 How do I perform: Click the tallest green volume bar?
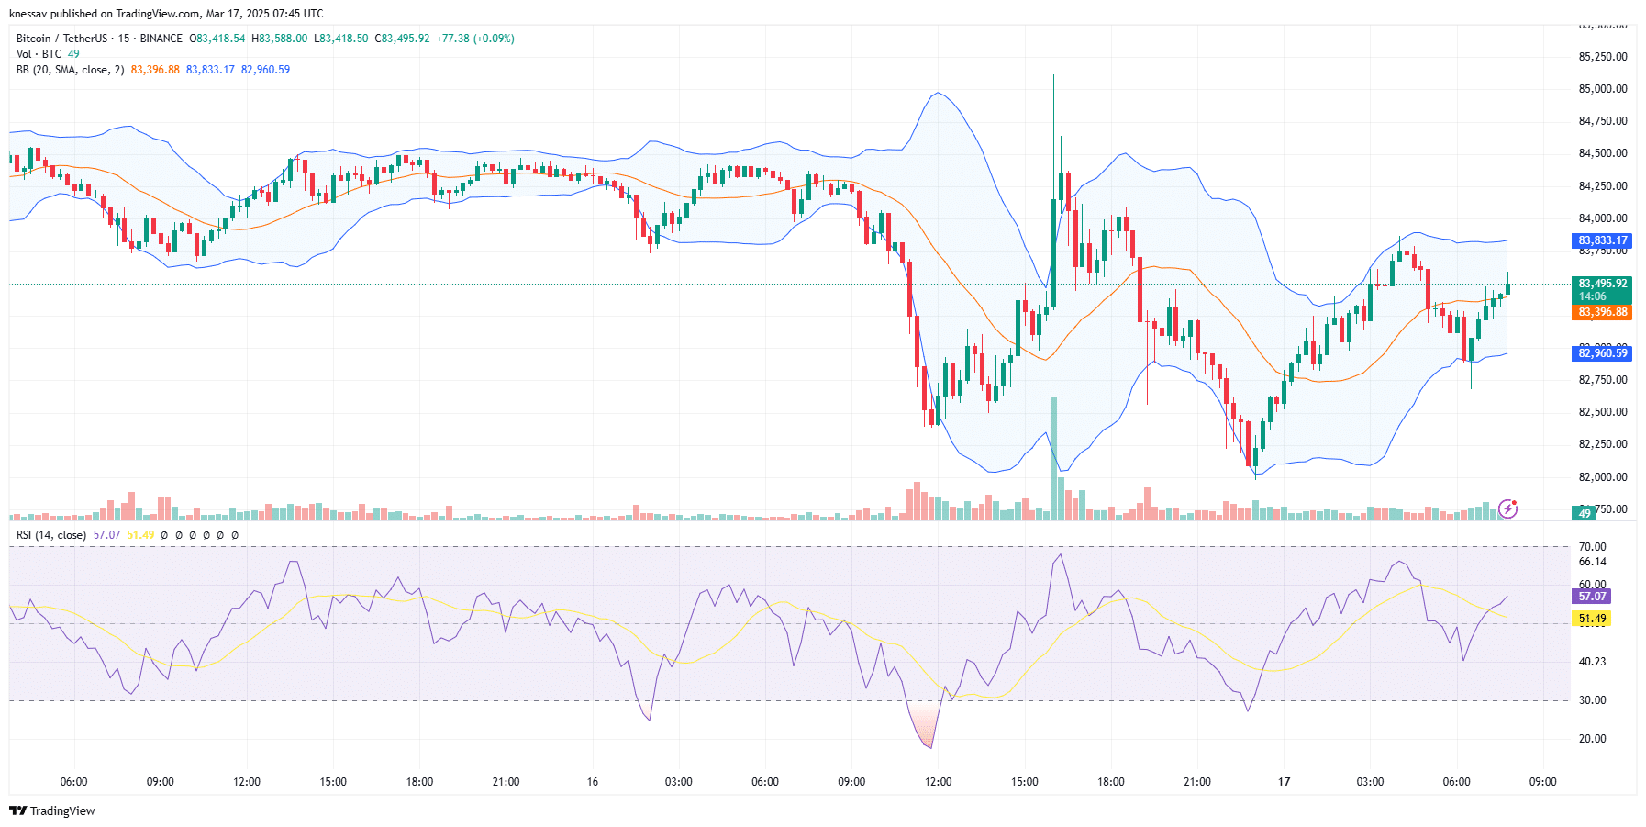point(1053,459)
